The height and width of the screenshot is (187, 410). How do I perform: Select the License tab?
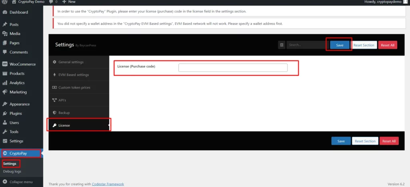click(79, 125)
